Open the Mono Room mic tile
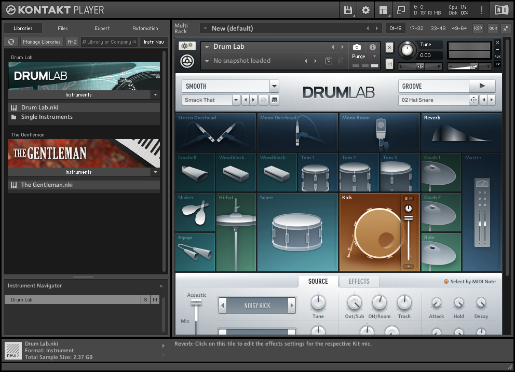Screen dimensions: 515x372 click(380, 132)
